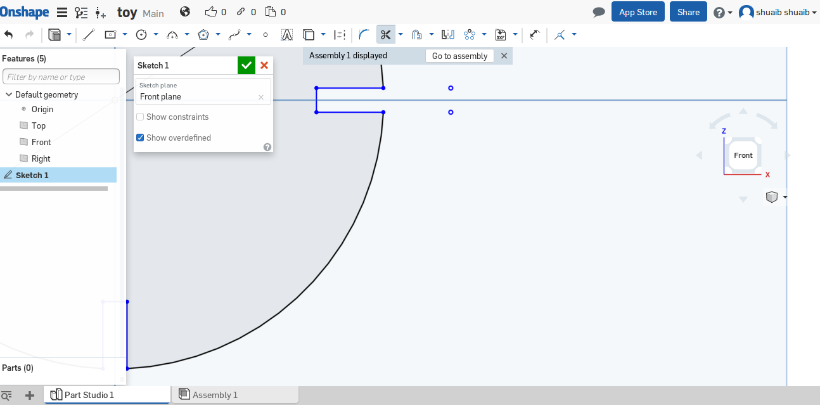Select the Use (project) tool
The height and width of the screenshot is (405, 820).
pyautogui.click(x=309, y=34)
